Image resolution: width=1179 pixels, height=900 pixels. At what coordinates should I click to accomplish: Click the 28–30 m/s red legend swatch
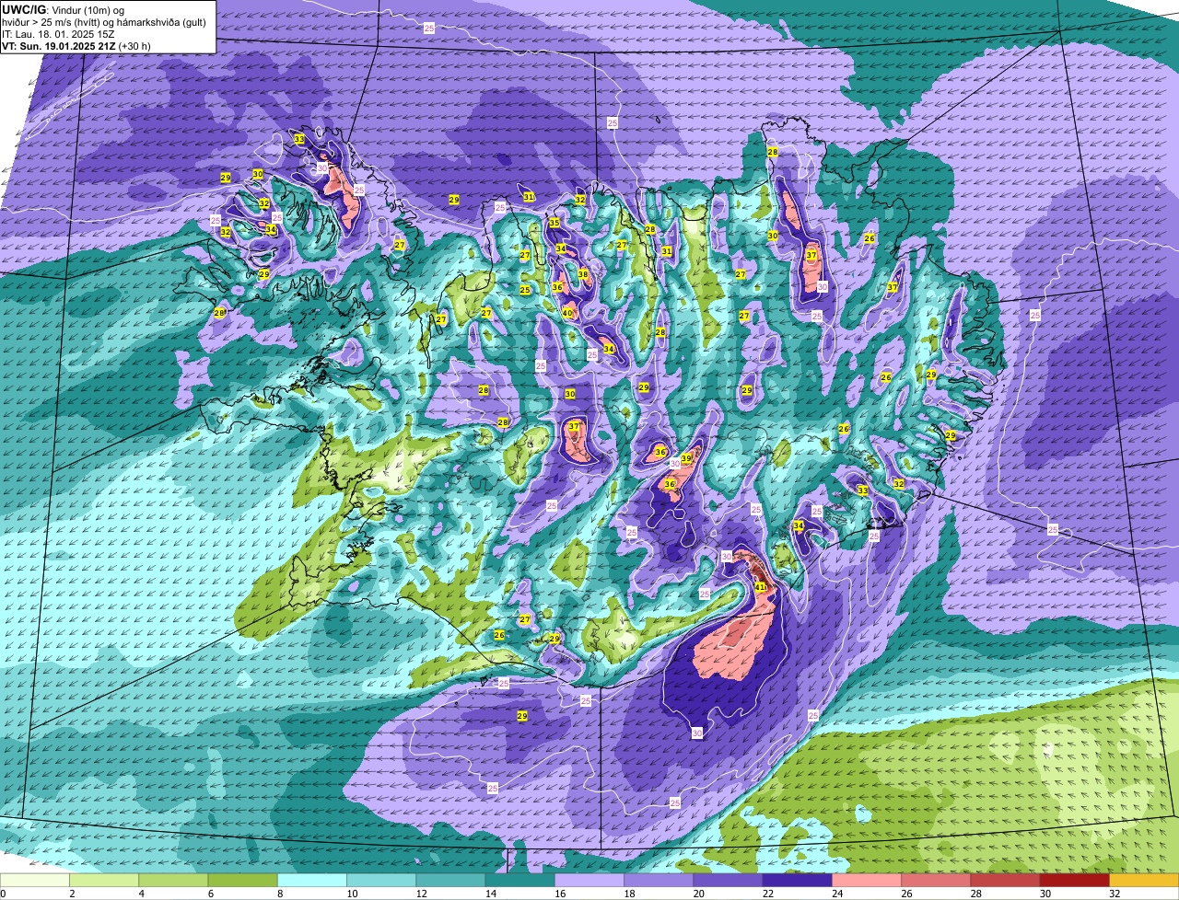pyautogui.click(x=1005, y=880)
